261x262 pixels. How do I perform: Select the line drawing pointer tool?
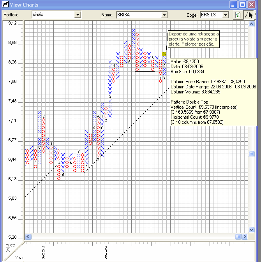click(x=249, y=15)
